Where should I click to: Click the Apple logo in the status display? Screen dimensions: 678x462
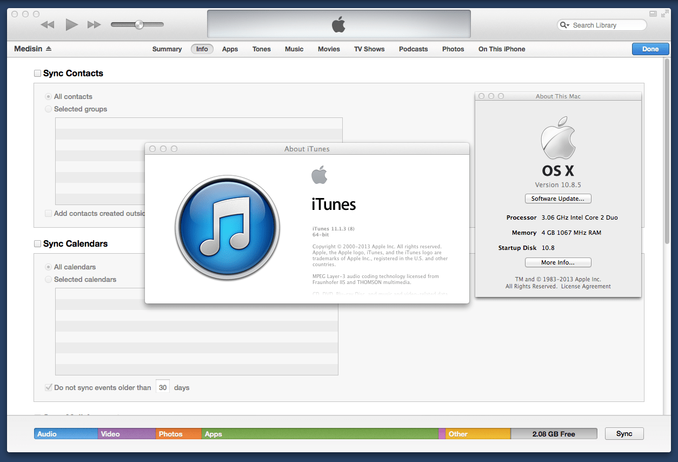338,24
